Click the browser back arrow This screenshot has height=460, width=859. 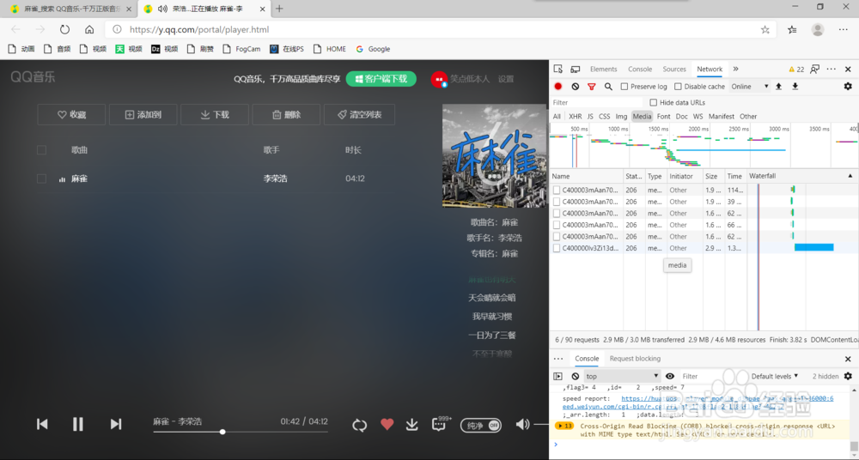pos(15,29)
